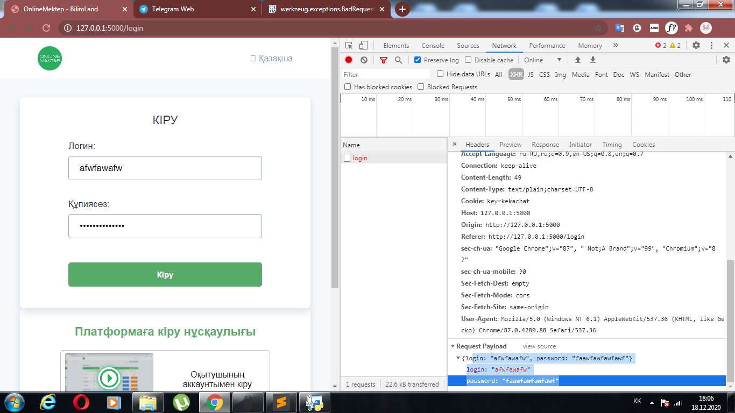The width and height of the screenshot is (735, 413).
Task: Select the inspect element picker icon
Action: pyautogui.click(x=349, y=46)
